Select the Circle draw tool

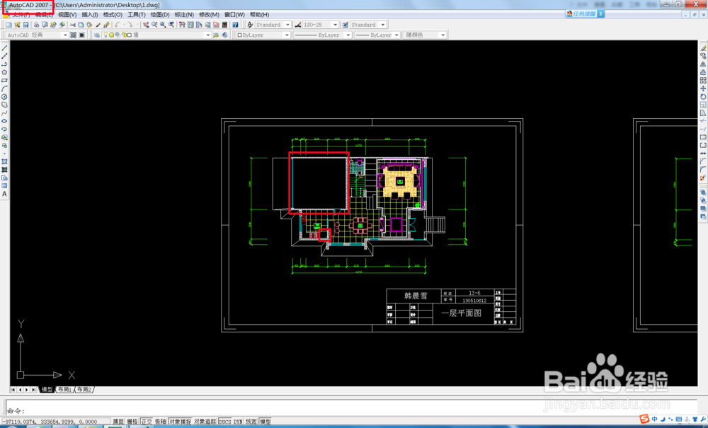pyautogui.click(x=4, y=97)
